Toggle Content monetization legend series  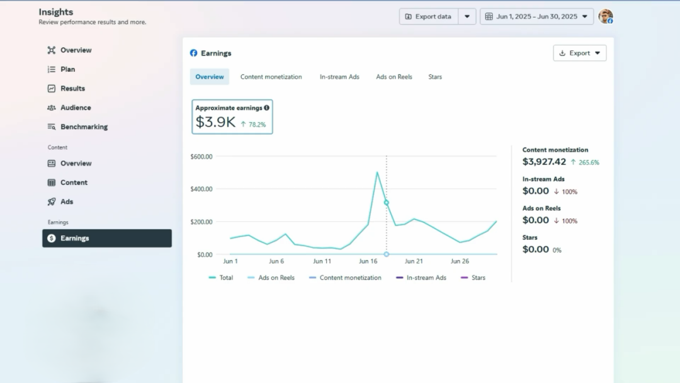pos(345,278)
